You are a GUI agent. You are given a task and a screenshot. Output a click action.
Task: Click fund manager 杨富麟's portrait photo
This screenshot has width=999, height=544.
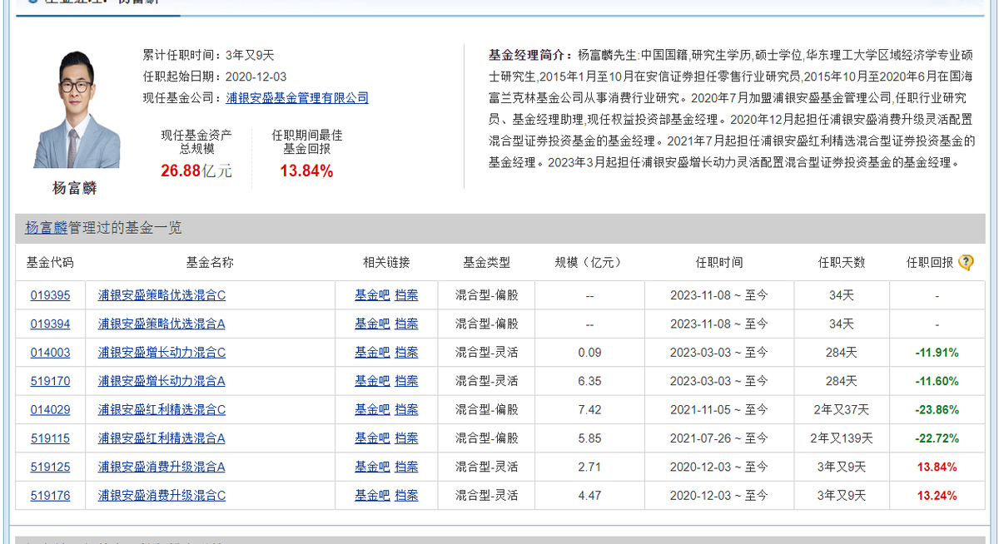pyautogui.click(x=76, y=109)
